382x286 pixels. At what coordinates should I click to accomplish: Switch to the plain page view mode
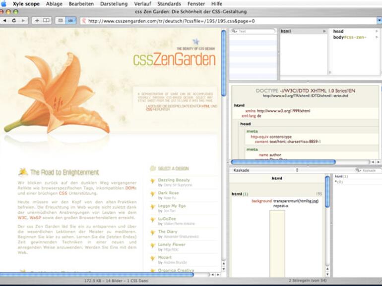pyautogui.click(x=60, y=21)
